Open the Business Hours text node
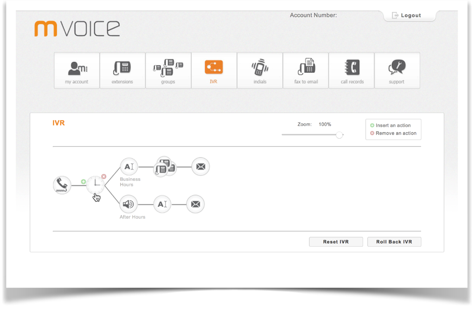This screenshot has height=309, width=474. (129, 167)
